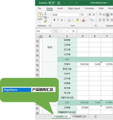Toggle the AutoSave switch
The width and height of the screenshot is (113, 120).
(x=52, y=3)
